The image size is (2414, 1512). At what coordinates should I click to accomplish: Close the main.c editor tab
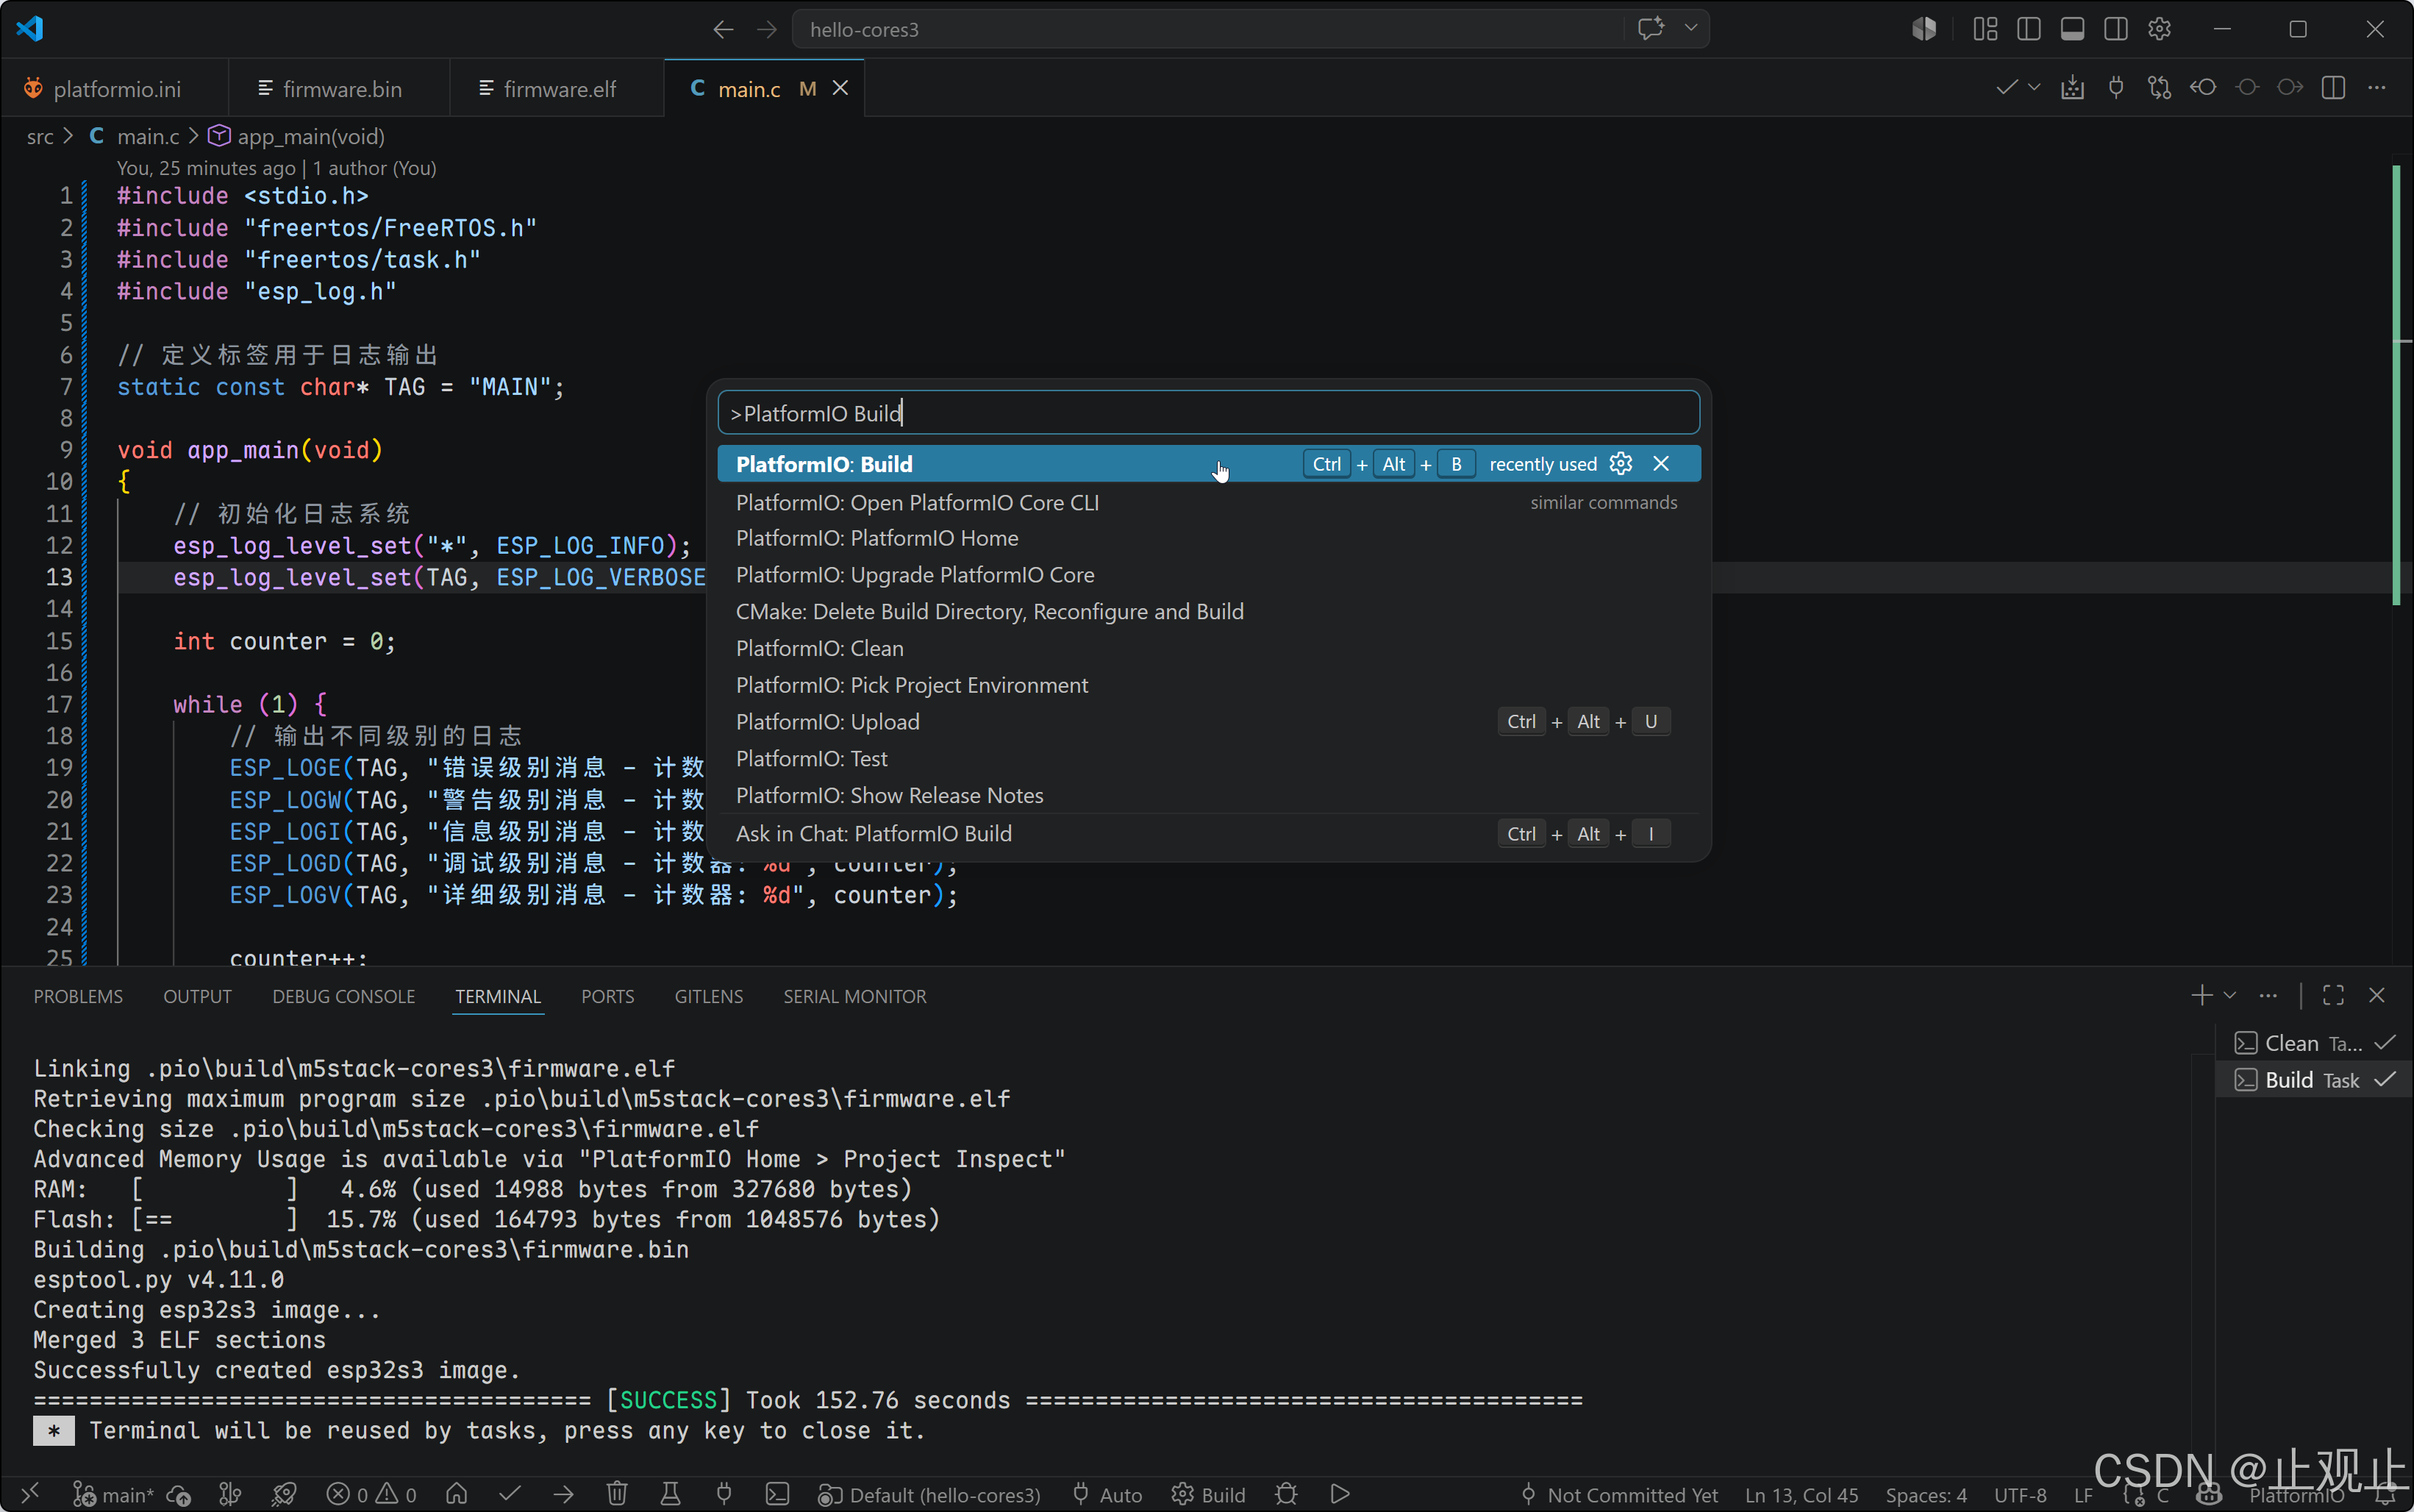[840, 88]
